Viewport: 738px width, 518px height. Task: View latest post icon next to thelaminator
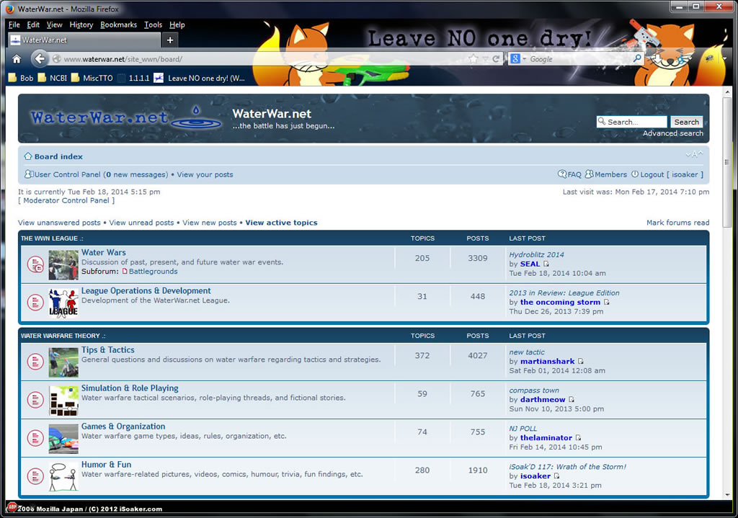click(x=579, y=437)
